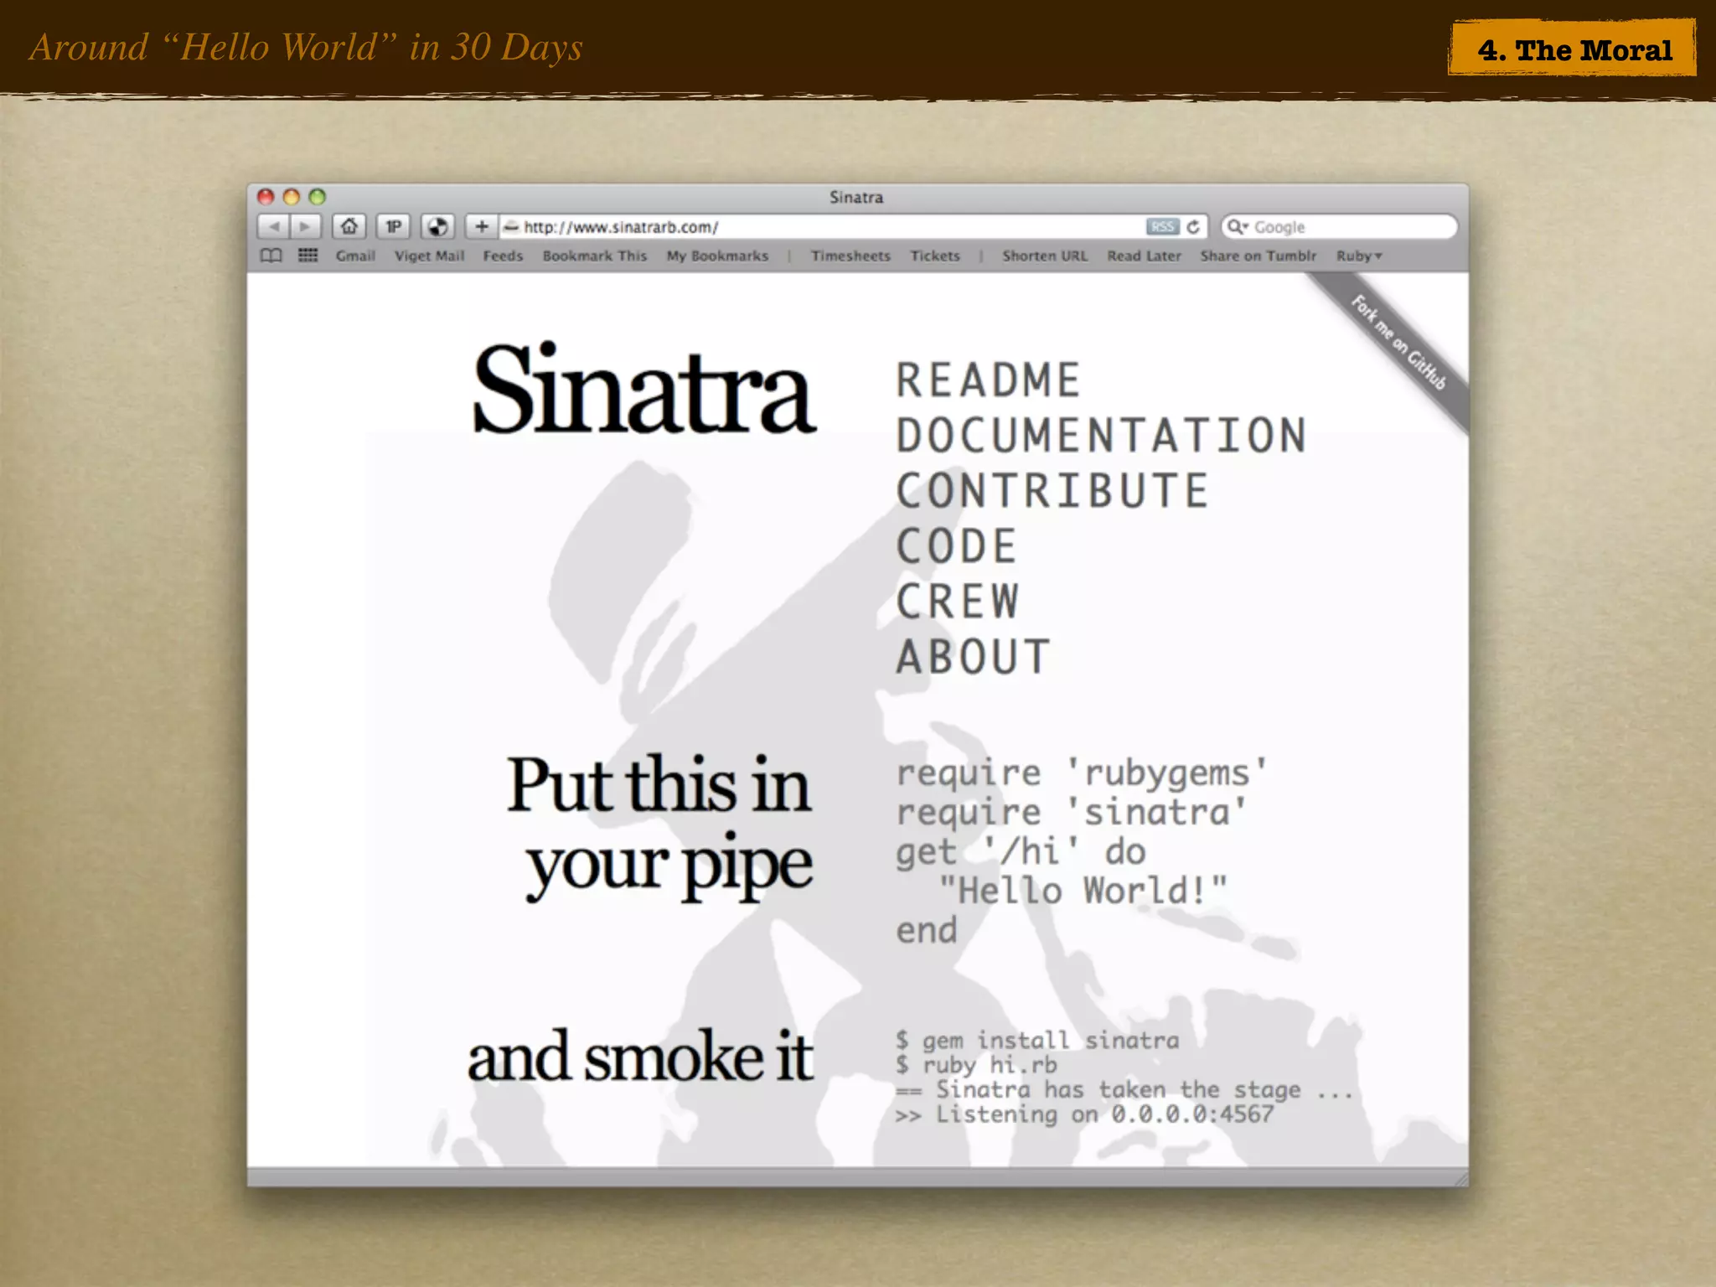Screen dimensions: 1716x1287
Task: Reload page with the refresh icon
Action: pos(1194,227)
